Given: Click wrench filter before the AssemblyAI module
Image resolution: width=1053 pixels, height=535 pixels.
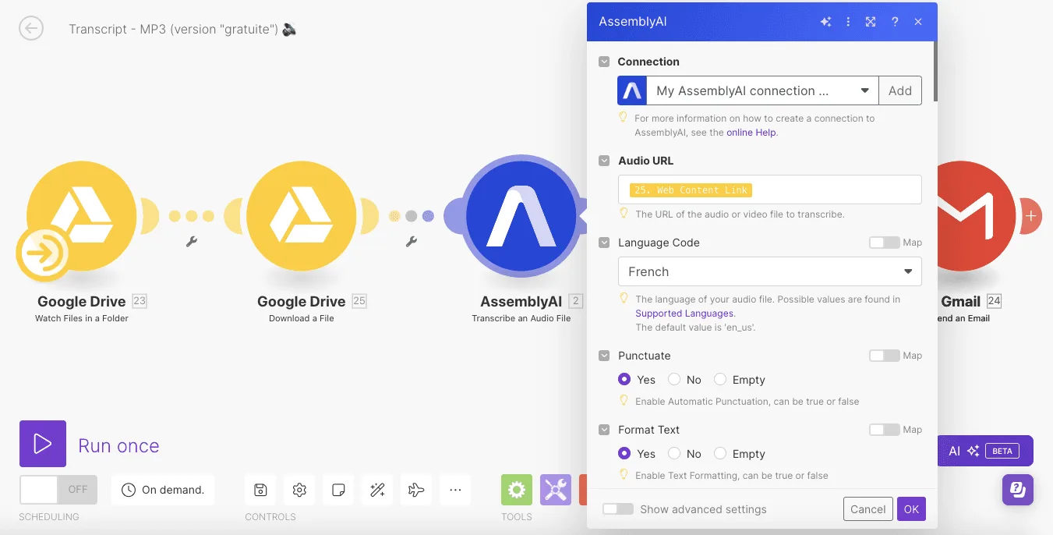Looking at the screenshot, I should click(412, 242).
